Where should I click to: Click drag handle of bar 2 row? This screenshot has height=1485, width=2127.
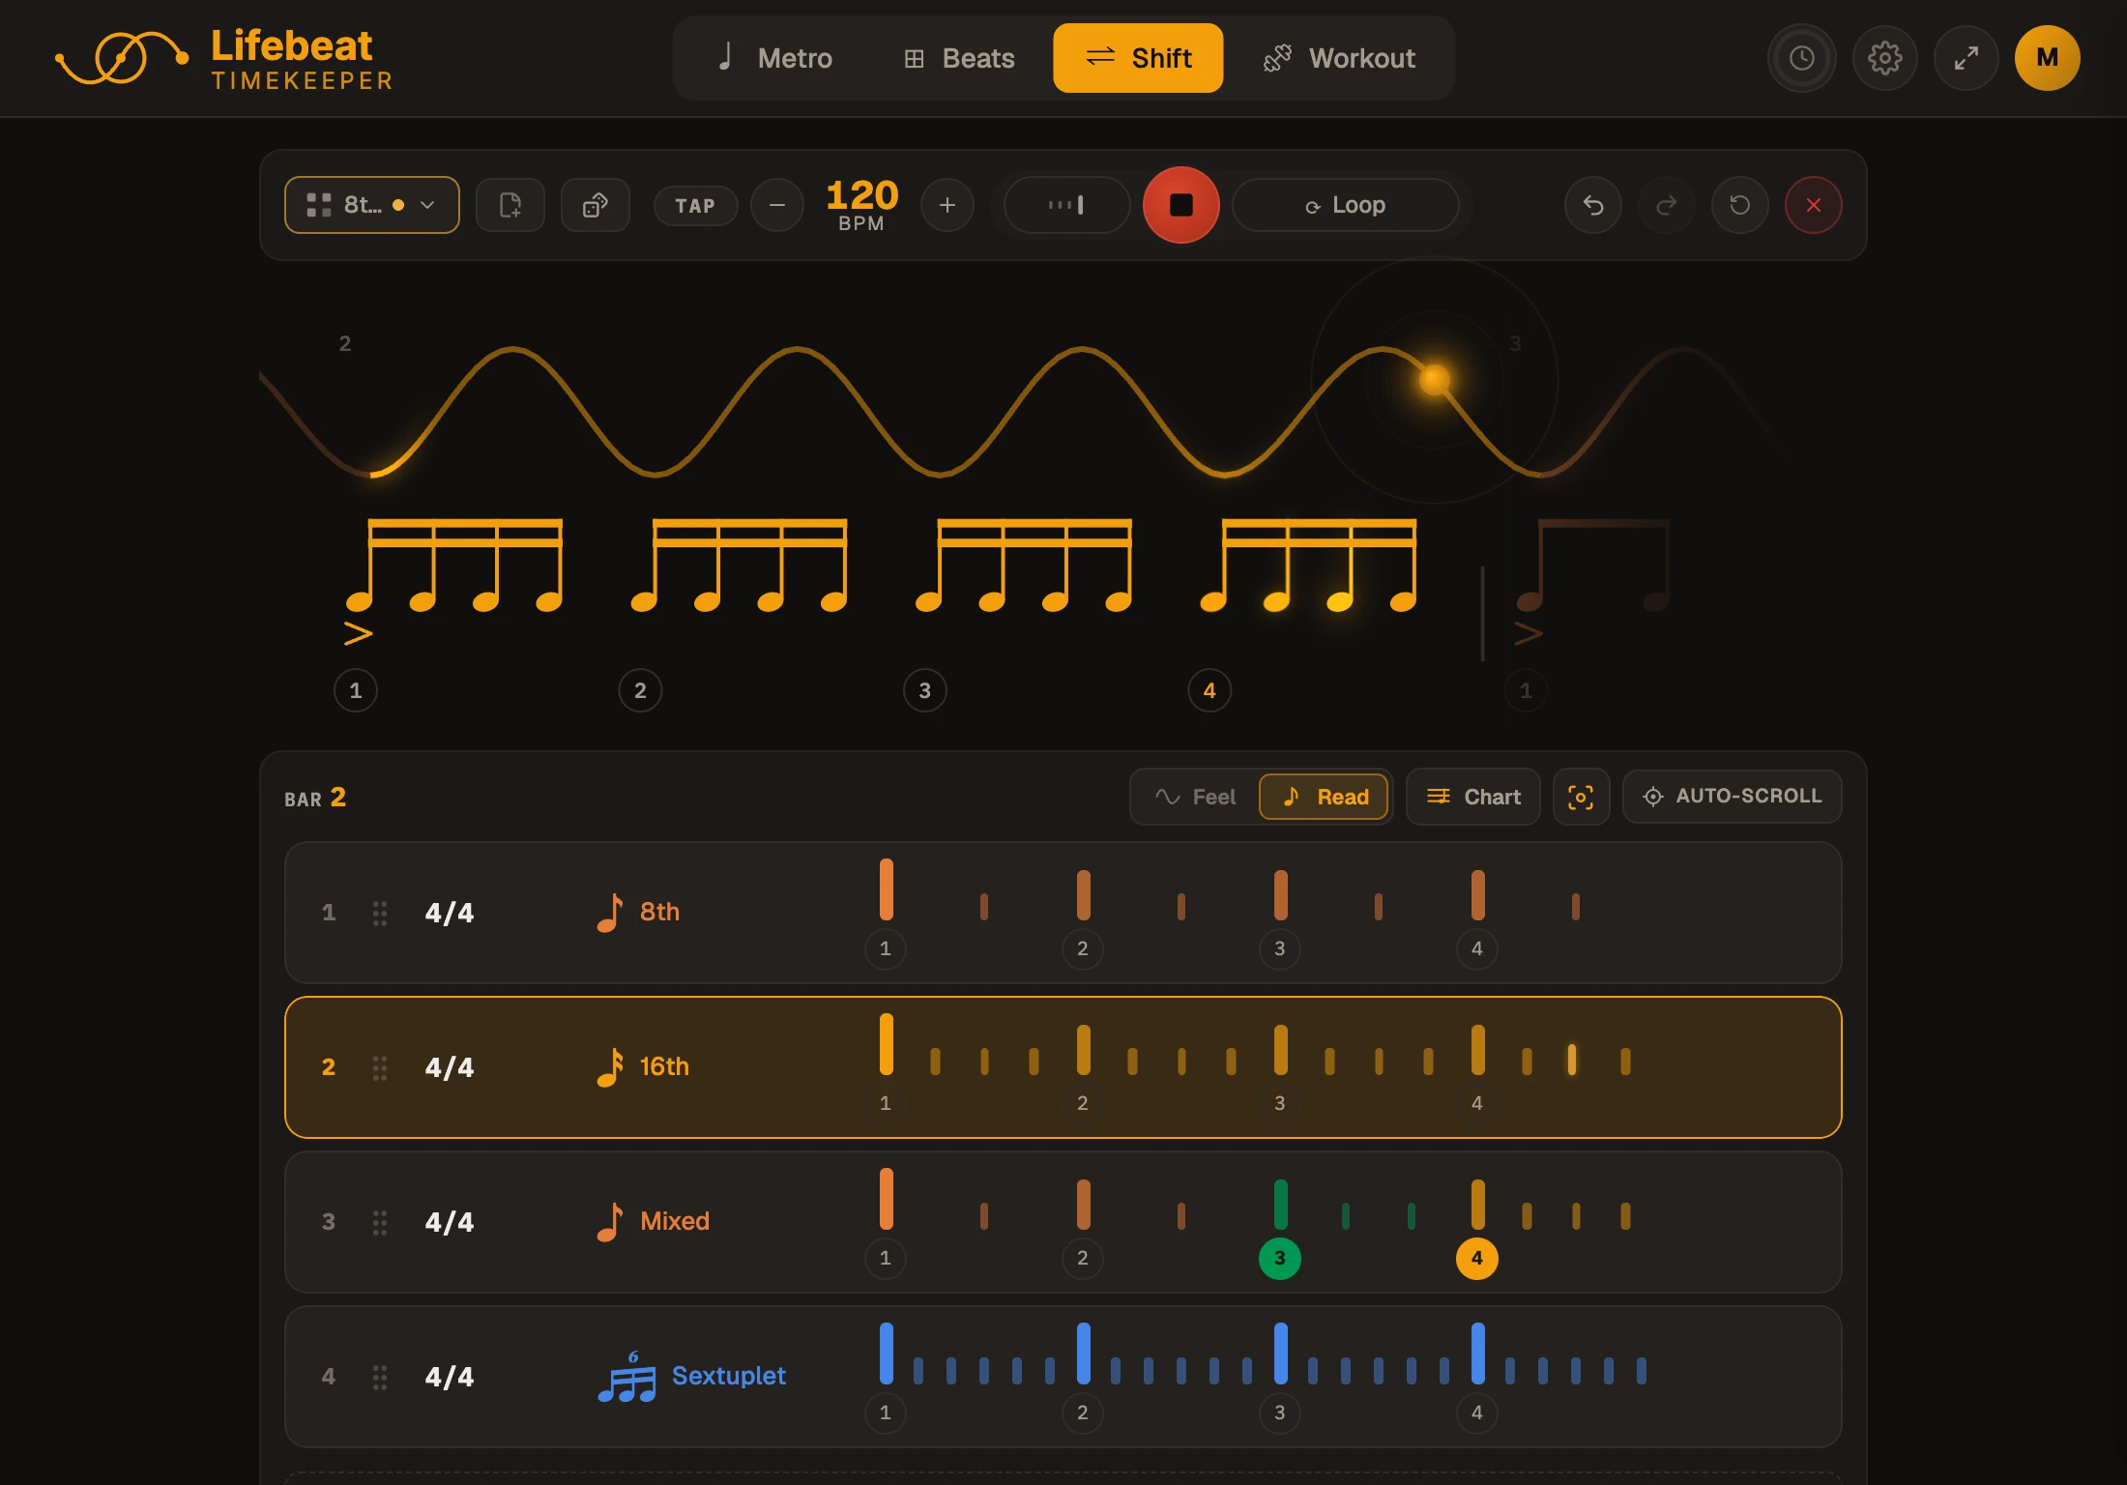pos(380,1067)
